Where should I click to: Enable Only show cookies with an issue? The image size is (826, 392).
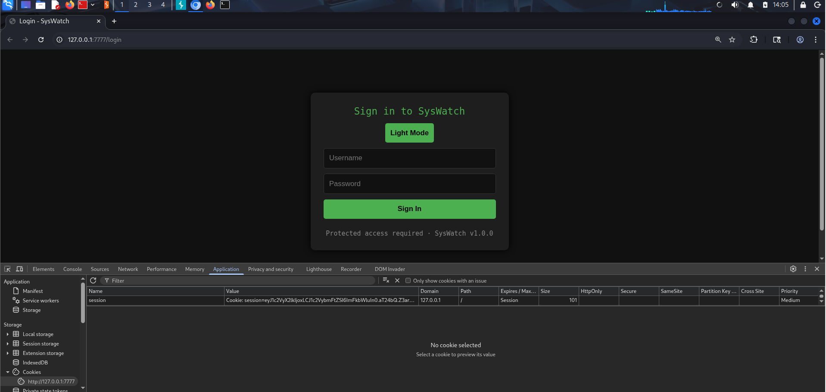408,281
